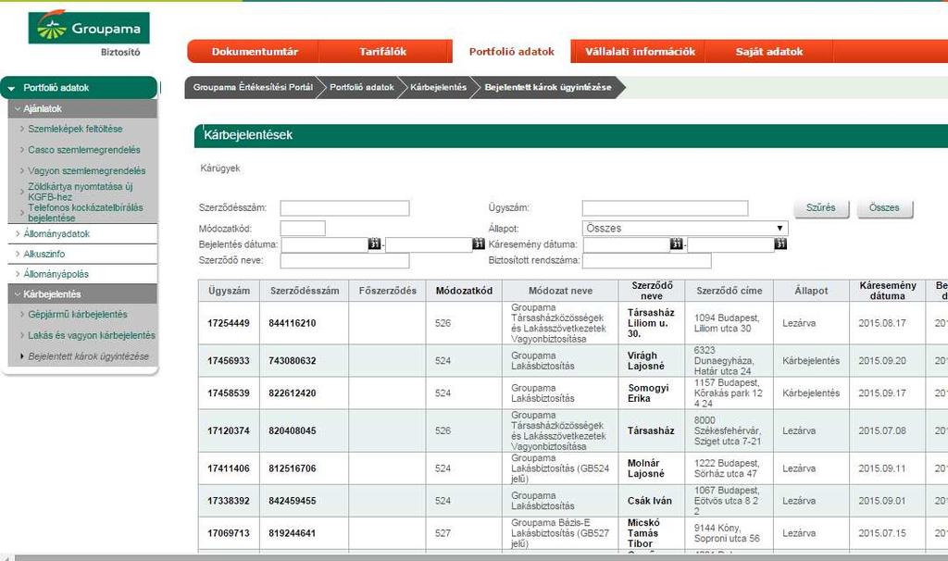
Task: Switch to the Tarifálók tab
Action: [382, 52]
